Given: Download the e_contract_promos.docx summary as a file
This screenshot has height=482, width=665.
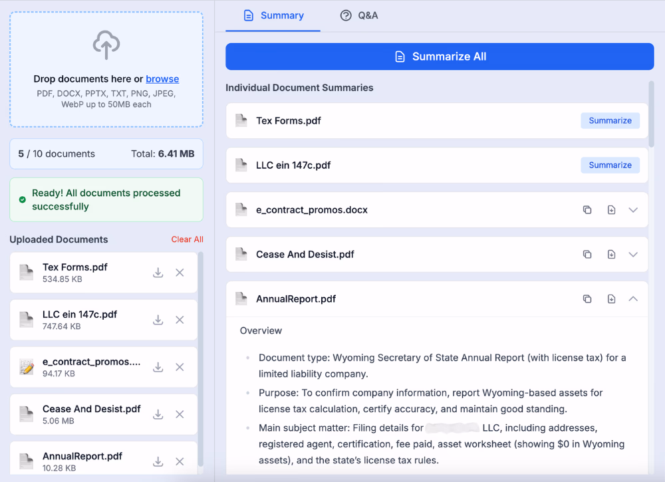Looking at the screenshot, I should [x=611, y=209].
